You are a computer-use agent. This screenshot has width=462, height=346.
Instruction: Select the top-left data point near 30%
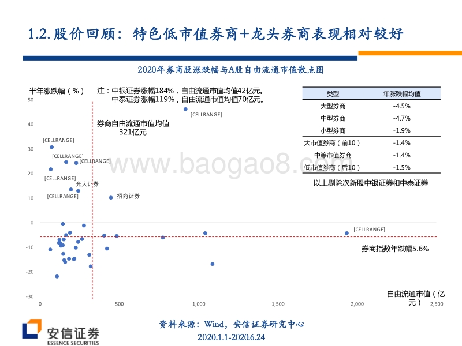[51, 147]
